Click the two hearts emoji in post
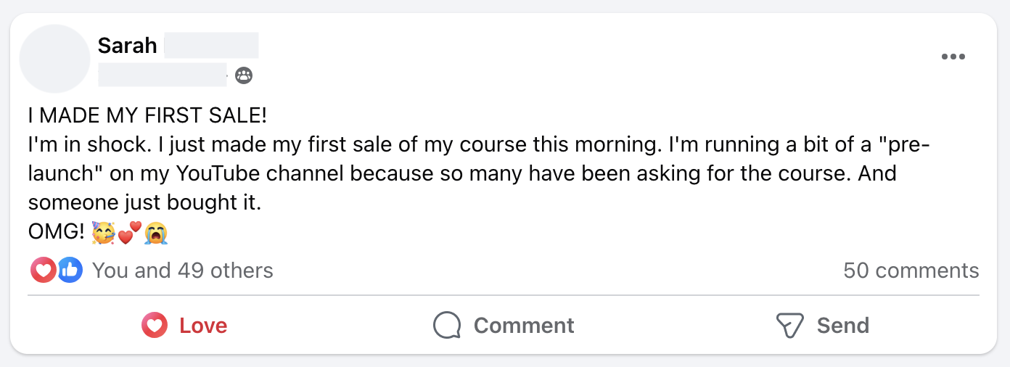Image resolution: width=1010 pixels, height=367 pixels. (129, 232)
